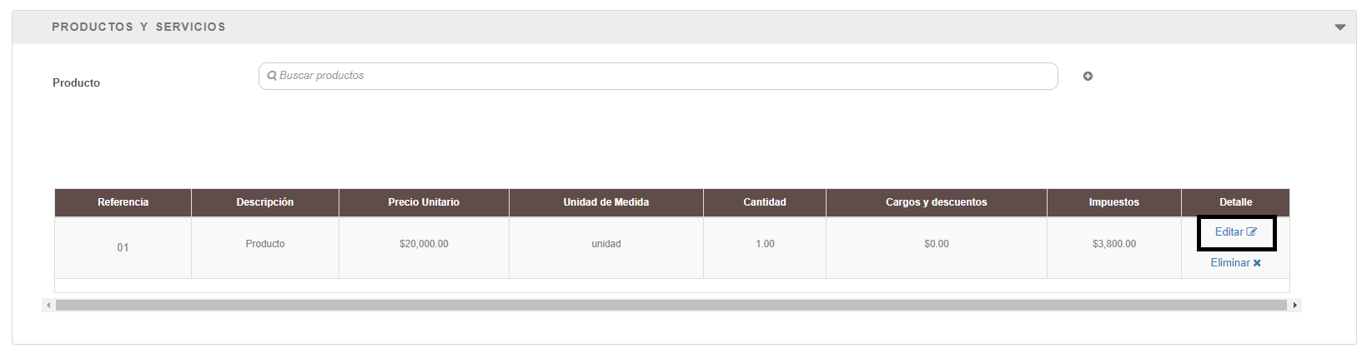The image size is (1367, 358).
Task: Focus the Buscar productos search field
Action: pos(658,76)
